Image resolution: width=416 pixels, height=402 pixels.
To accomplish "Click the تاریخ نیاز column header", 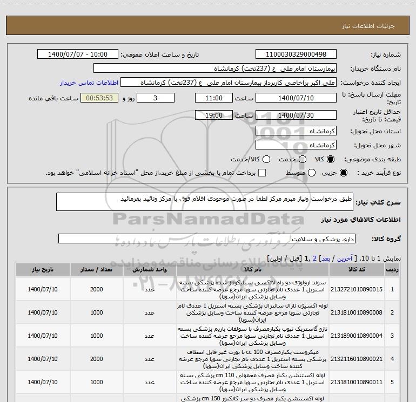I will [x=43, y=269].
